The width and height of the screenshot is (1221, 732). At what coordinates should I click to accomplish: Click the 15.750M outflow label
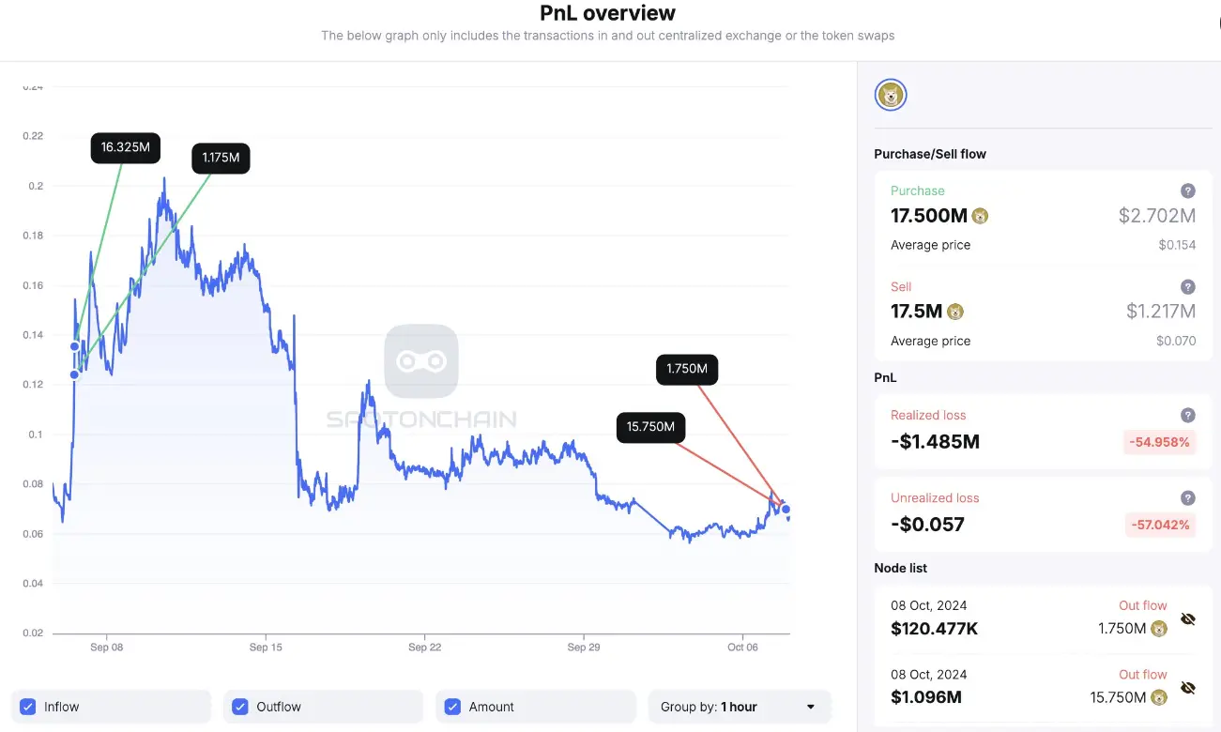point(650,427)
